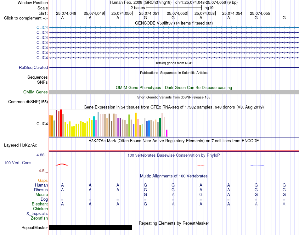Click the Human species row label
The height and width of the screenshot is (235, 299).
41,185
